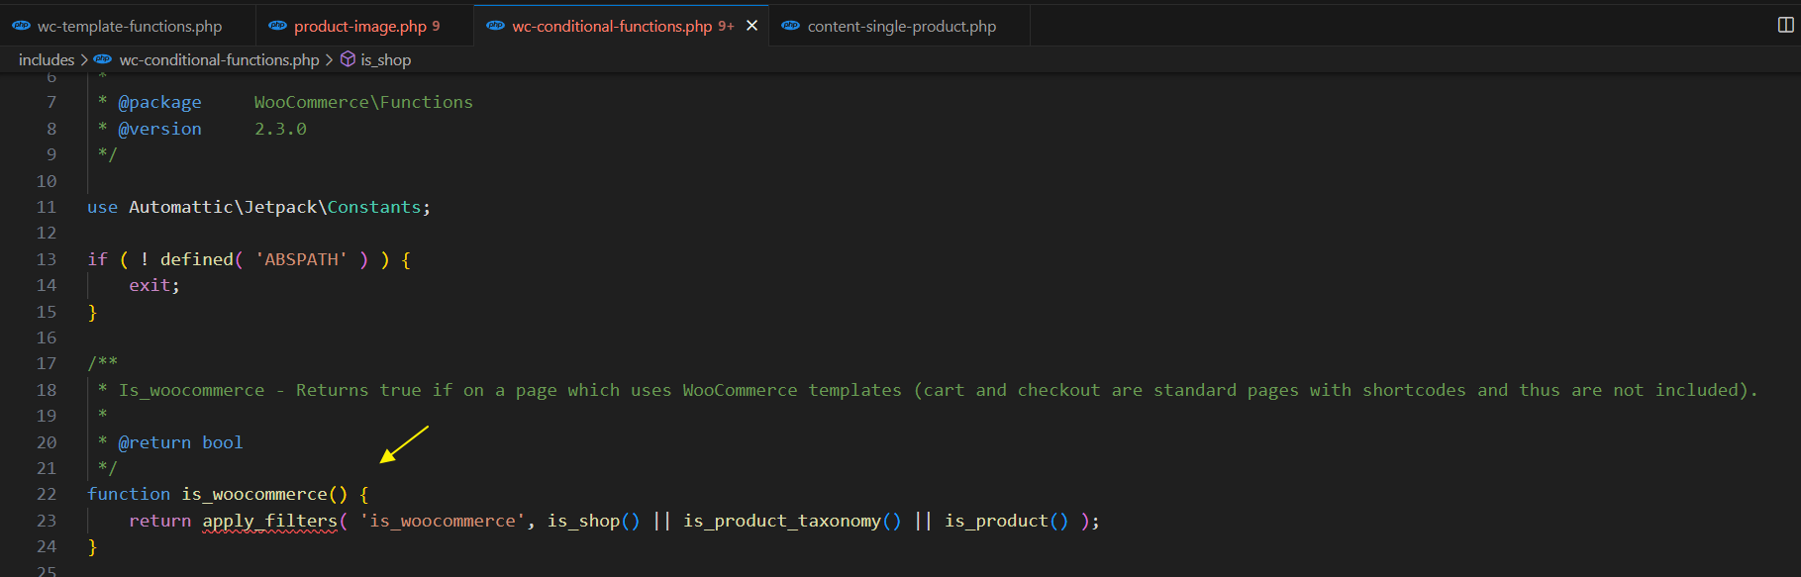Click line number 18 in the gutter
This screenshot has height=577, width=1801.
(47, 390)
